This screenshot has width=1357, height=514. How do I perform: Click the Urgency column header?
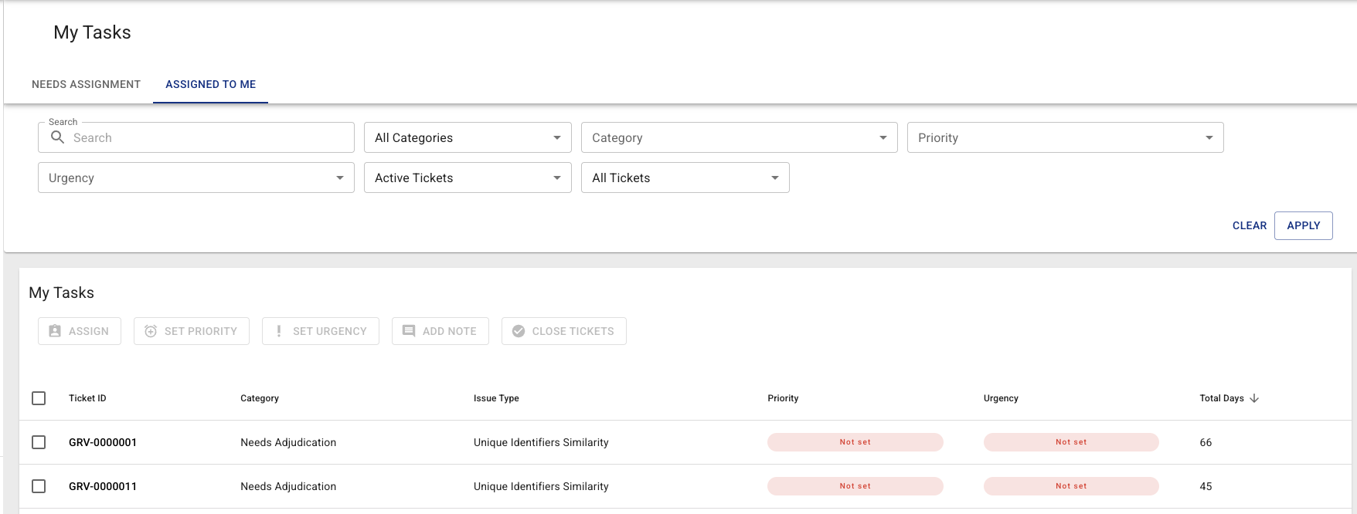point(1001,398)
